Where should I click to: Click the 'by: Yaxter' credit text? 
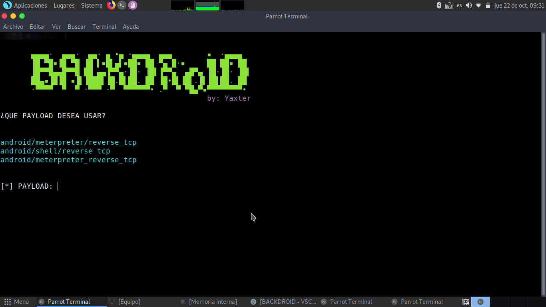[x=229, y=98]
